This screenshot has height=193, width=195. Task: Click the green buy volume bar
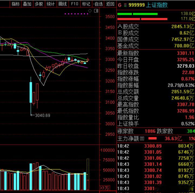point(137,14)
